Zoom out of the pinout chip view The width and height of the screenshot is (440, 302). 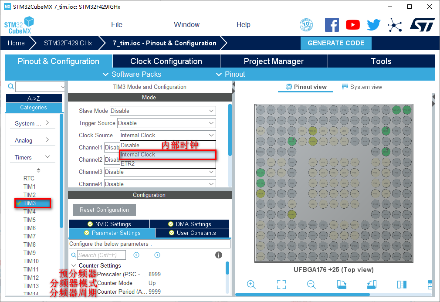pos(311,285)
